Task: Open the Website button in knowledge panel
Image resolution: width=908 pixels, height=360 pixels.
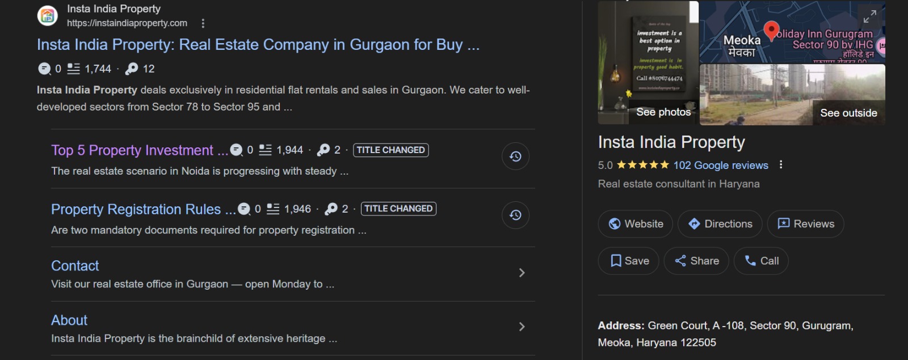Action: (635, 224)
